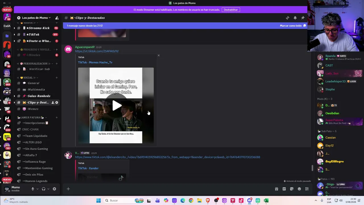Open the server with 220 unread badge
Viewport: 364px width, 205px height.
[x=7, y=128]
